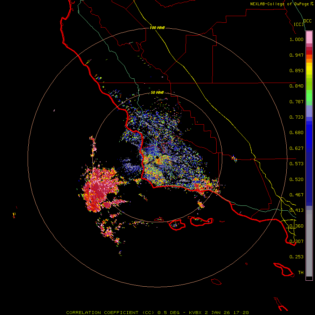315x315 pixels.
Task: Select the 0.467 color scale value
Action: (x=296, y=195)
